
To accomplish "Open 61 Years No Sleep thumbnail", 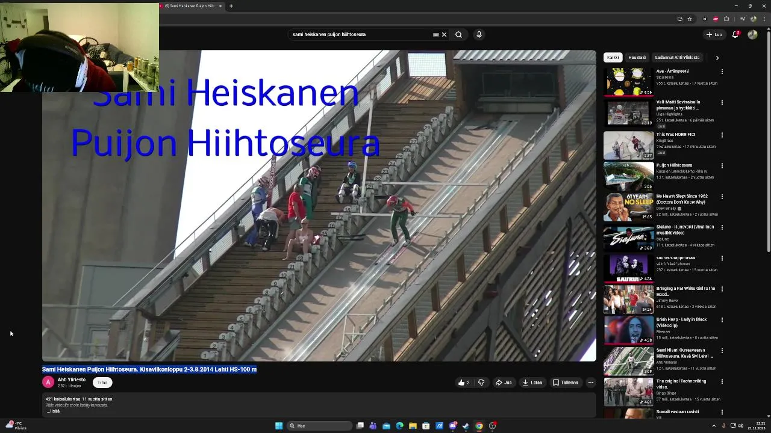I will [628, 206].
